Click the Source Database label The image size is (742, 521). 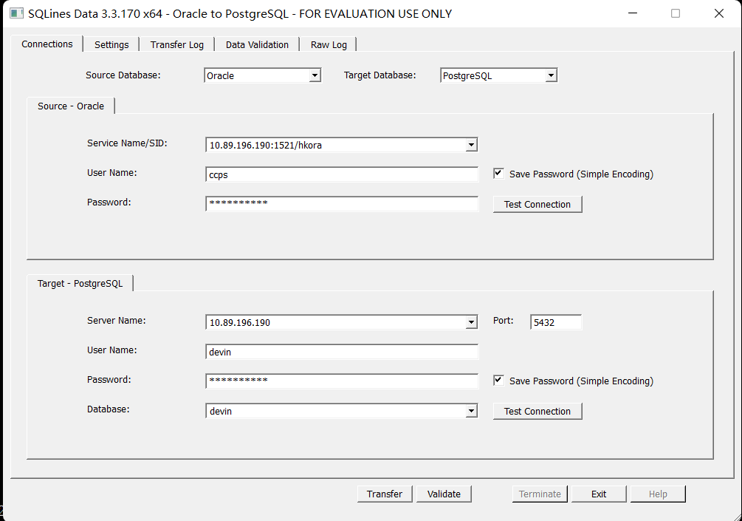tap(123, 75)
